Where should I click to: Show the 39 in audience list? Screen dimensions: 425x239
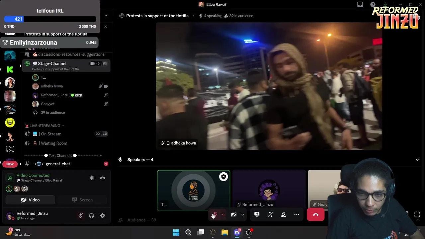pyautogui.click(x=53, y=113)
